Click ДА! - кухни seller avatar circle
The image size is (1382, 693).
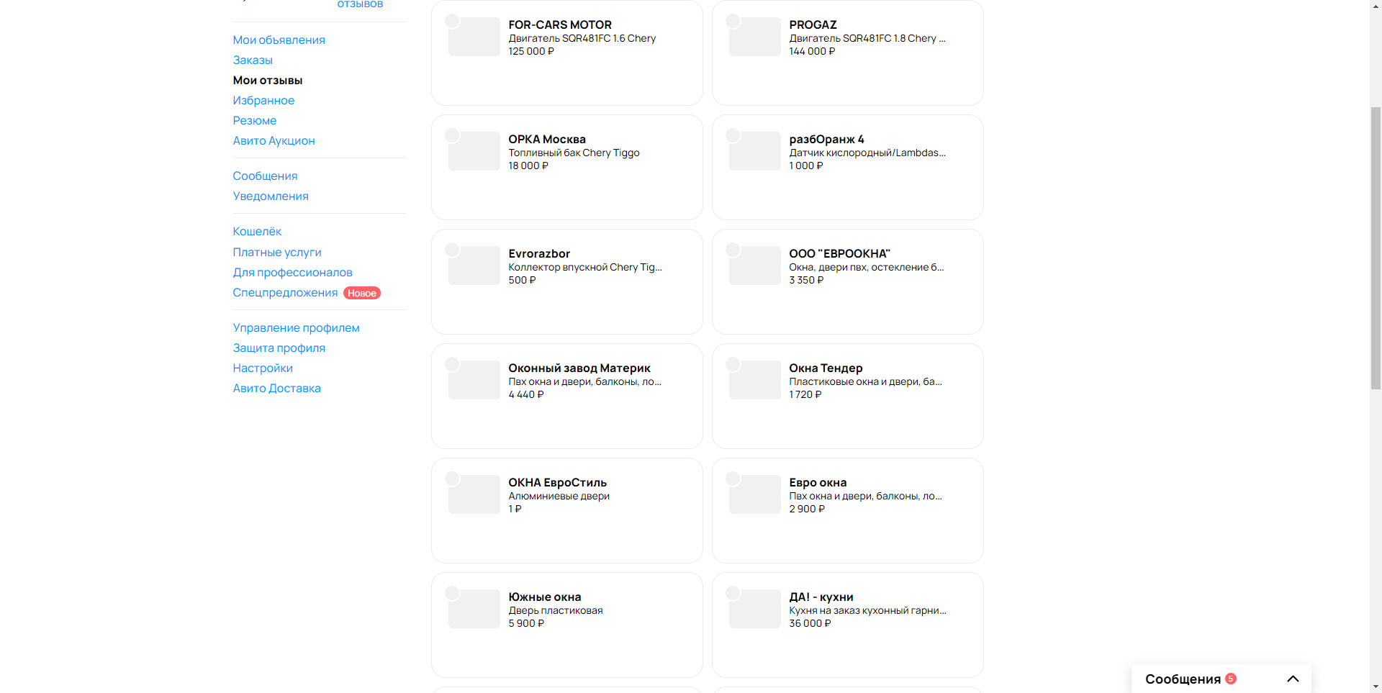coord(733,593)
